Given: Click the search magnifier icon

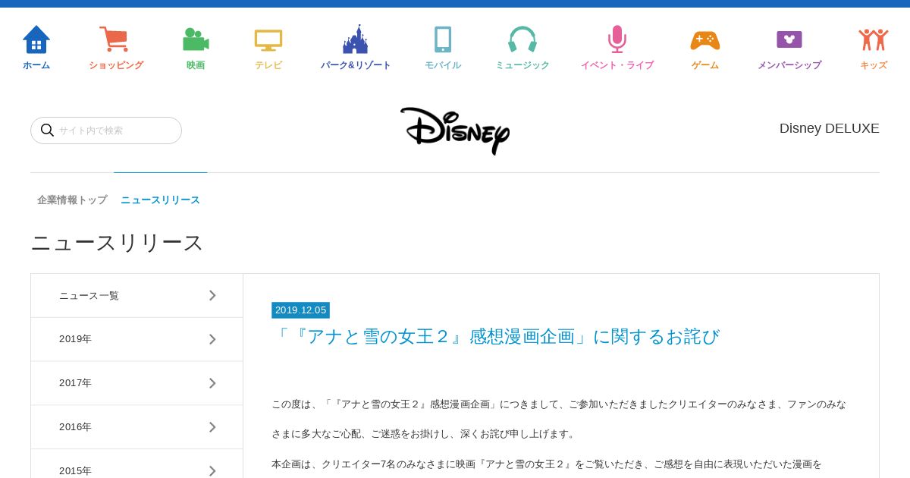Looking at the screenshot, I should [x=47, y=131].
